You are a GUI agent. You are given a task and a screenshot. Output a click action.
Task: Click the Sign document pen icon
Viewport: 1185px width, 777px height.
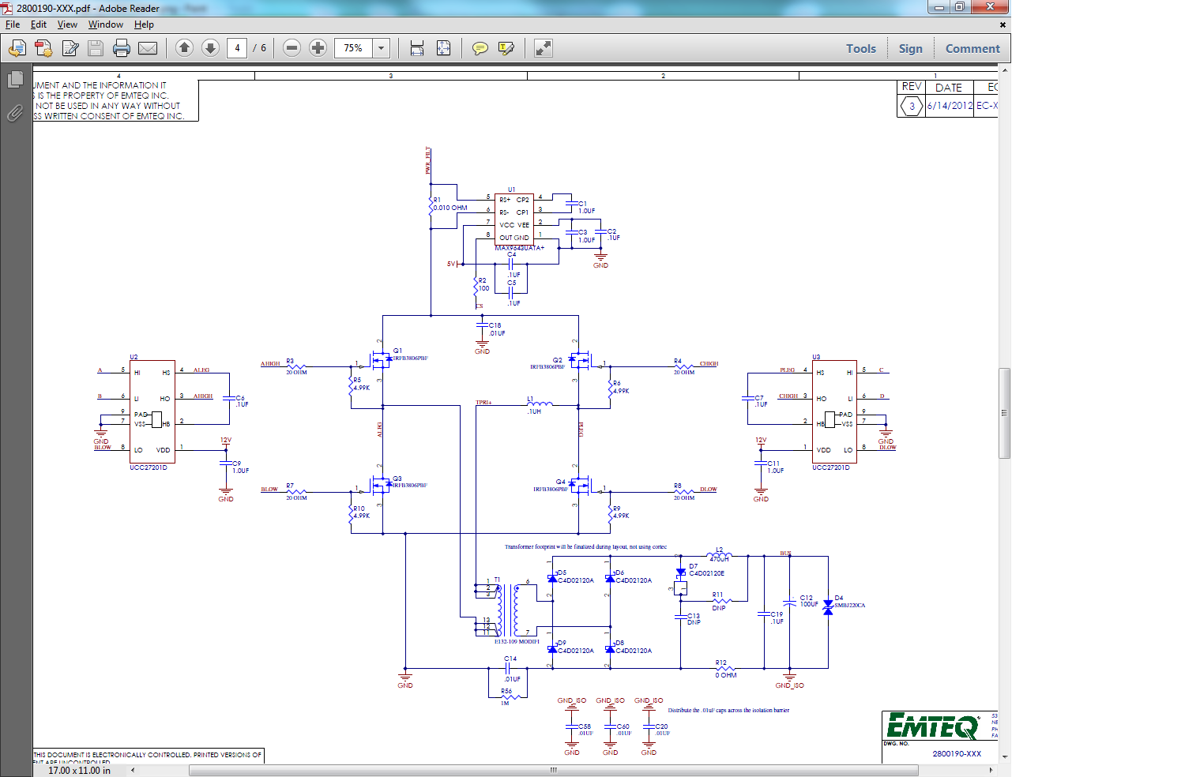pos(70,48)
